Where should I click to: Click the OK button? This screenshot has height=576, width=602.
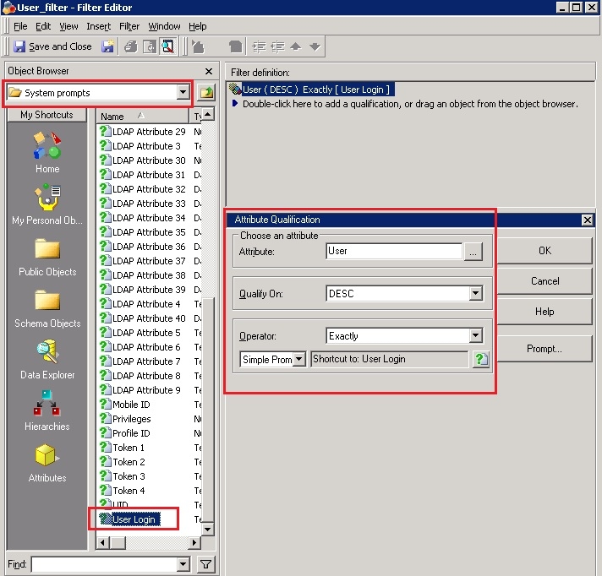coord(545,251)
